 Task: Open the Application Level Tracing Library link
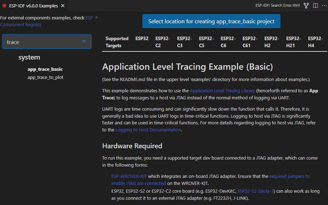pos(222,91)
